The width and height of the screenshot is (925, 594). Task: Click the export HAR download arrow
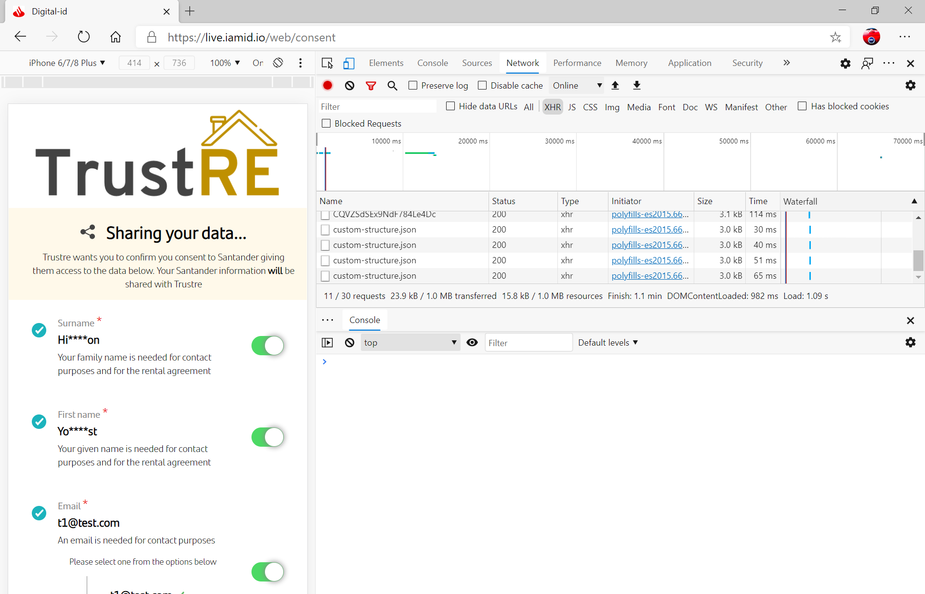[x=636, y=85]
